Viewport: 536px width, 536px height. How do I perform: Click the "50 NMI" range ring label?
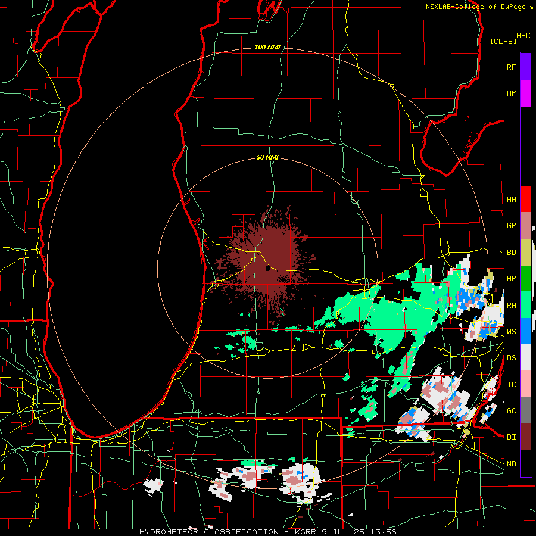pyautogui.click(x=267, y=157)
